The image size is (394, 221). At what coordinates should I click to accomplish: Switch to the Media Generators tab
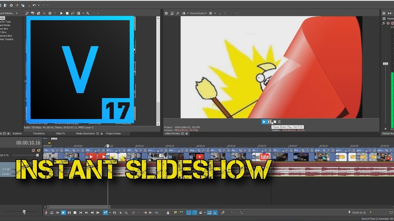point(86,134)
